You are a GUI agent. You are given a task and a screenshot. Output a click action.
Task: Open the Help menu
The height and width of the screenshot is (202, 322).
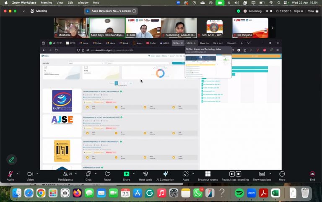(x=96, y=3)
